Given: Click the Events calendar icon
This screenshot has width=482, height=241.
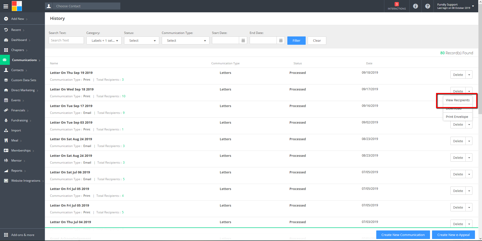Looking at the screenshot, I should tap(6, 100).
